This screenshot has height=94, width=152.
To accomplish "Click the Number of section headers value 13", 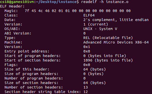I will (85, 87).
